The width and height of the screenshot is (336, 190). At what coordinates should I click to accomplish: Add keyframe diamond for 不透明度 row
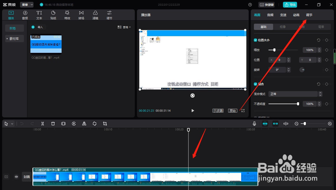point(327,104)
